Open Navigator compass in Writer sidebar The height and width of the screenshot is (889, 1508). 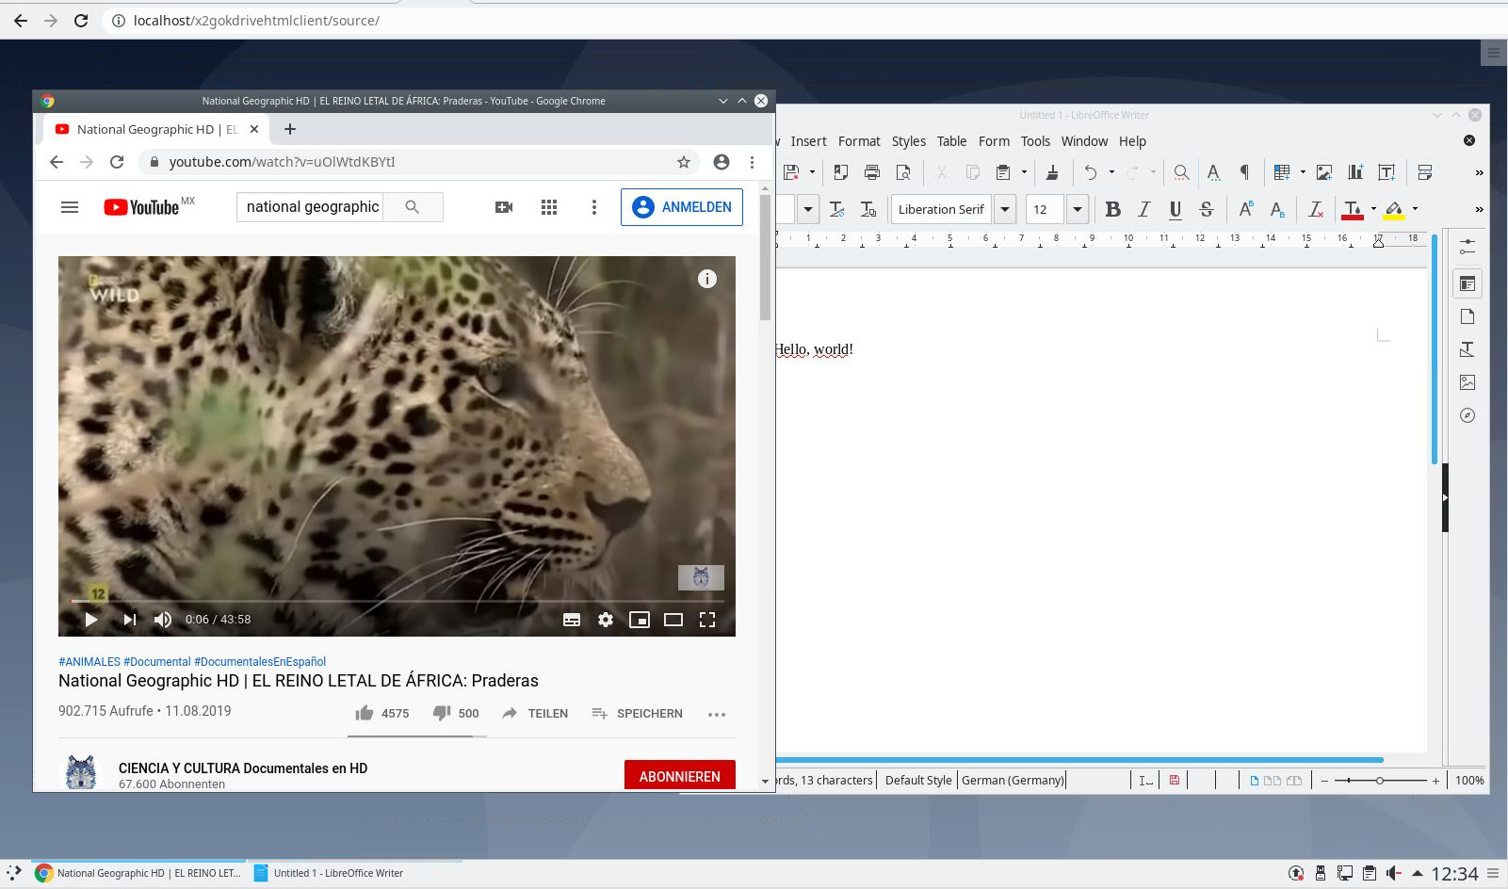click(x=1467, y=415)
